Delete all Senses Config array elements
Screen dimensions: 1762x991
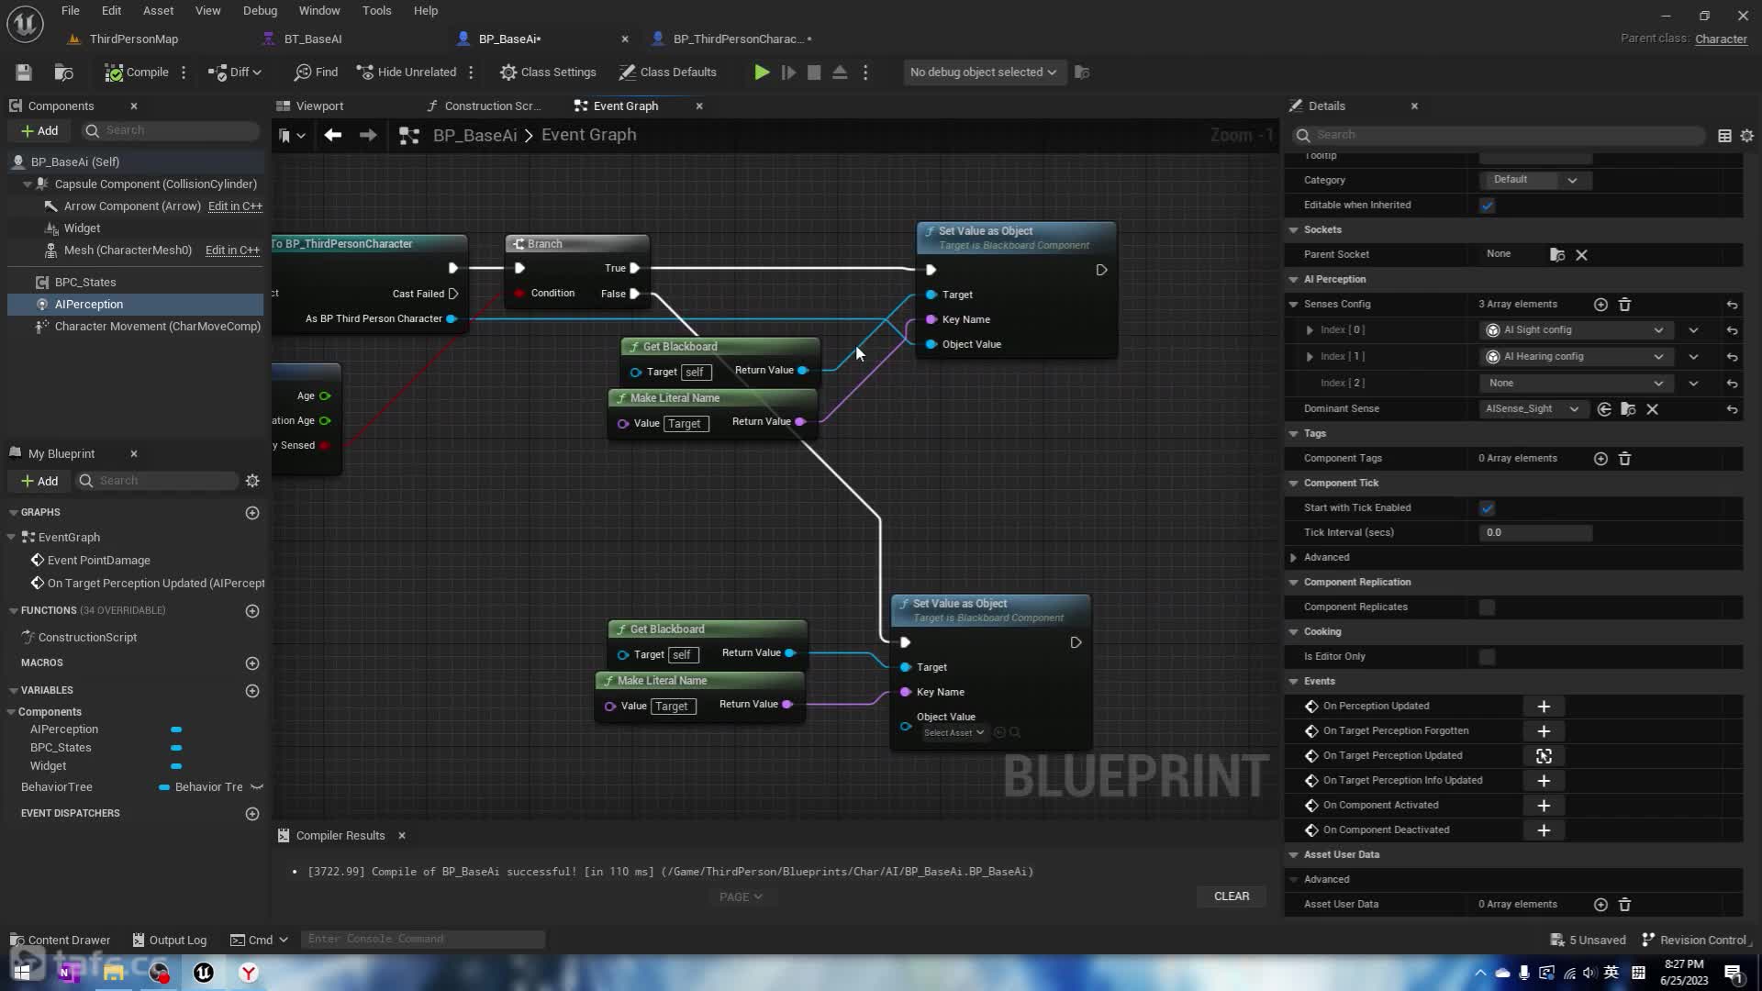pos(1624,305)
